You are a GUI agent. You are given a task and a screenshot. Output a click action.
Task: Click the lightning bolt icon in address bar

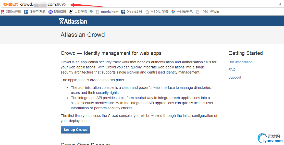point(280,4)
